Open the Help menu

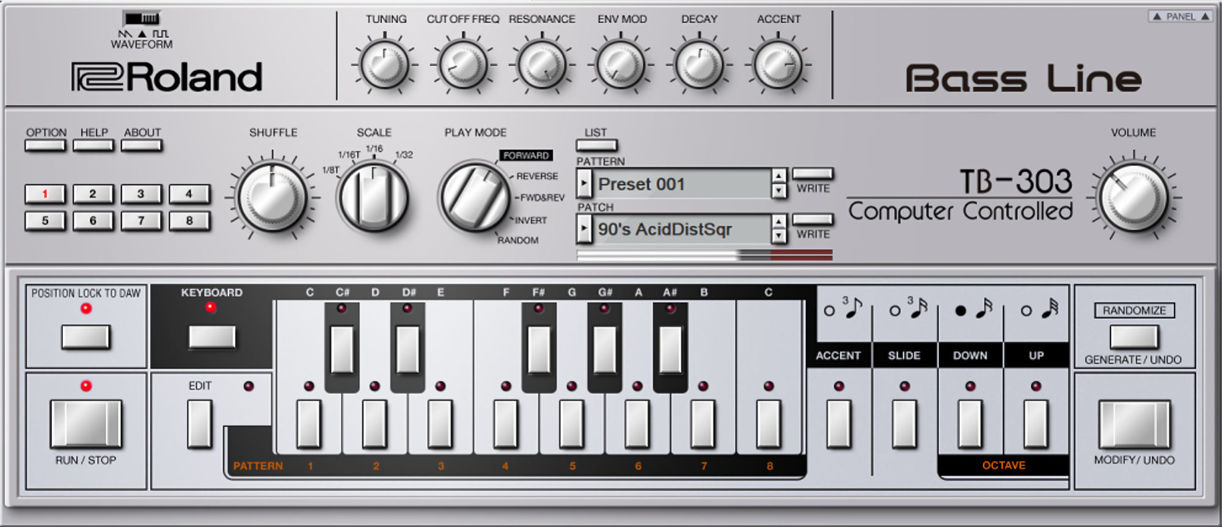(x=93, y=145)
